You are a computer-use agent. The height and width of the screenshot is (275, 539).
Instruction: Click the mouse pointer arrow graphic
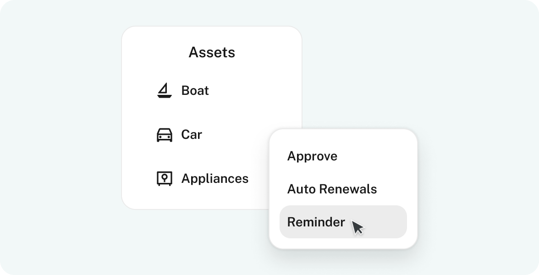pos(357,227)
